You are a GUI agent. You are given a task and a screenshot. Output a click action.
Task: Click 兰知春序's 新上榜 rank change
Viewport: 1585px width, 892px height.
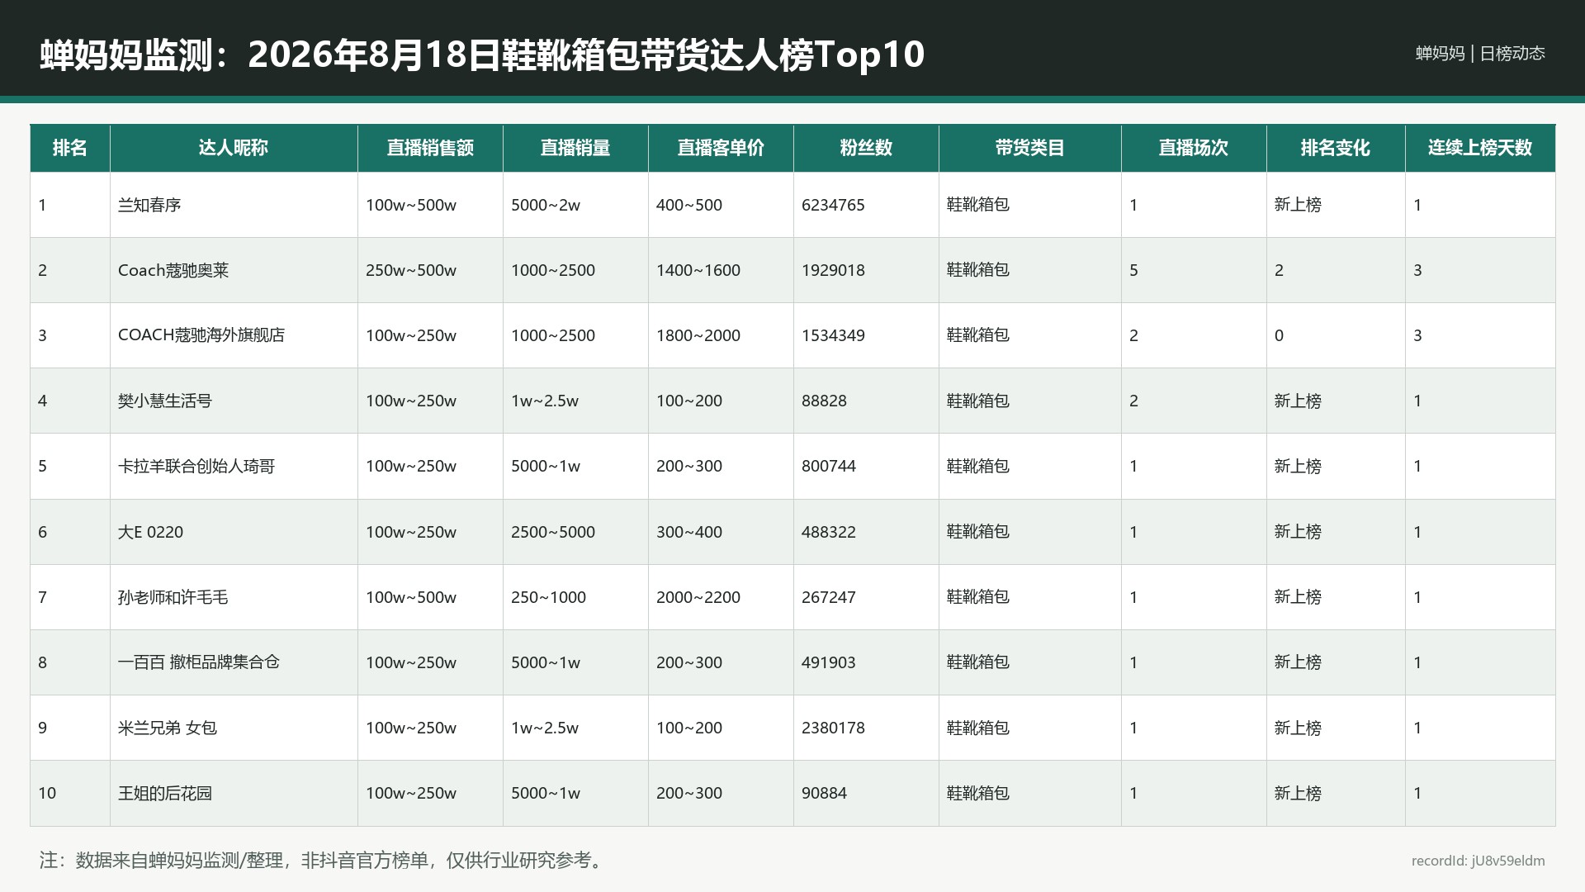pos(1298,205)
